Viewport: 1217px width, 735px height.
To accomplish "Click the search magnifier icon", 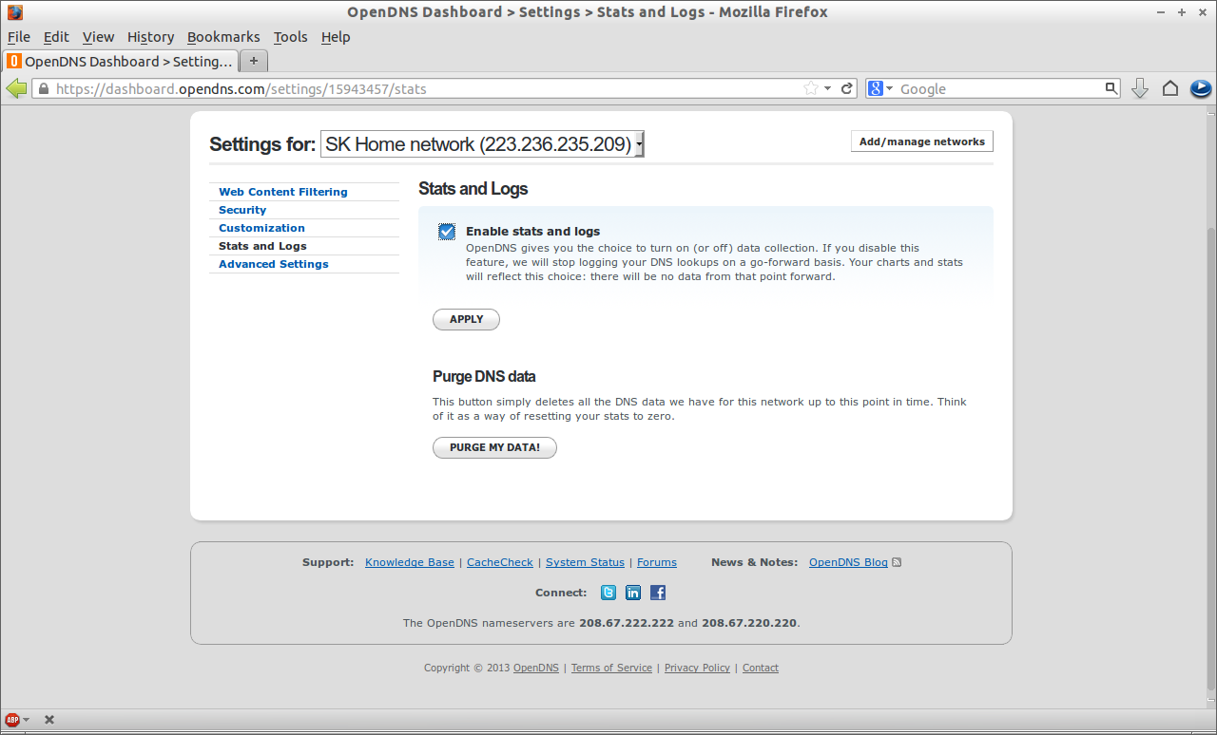I will [x=1111, y=88].
